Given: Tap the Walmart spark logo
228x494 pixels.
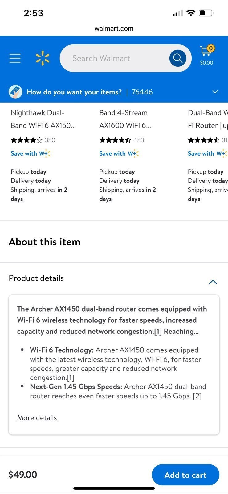Looking at the screenshot, I should point(43,58).
